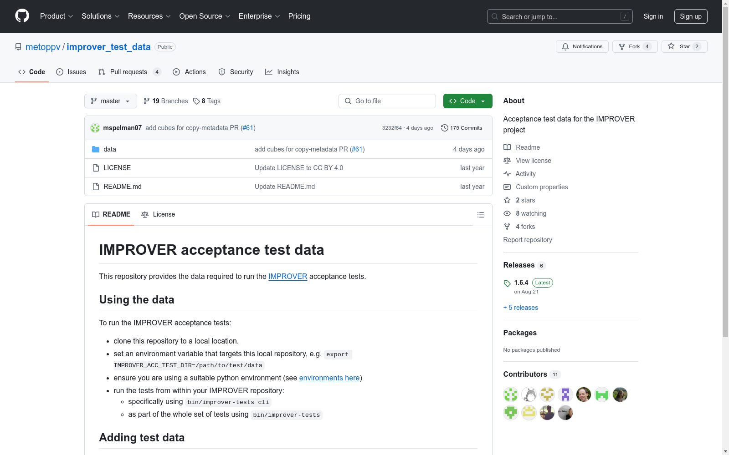729x455 pixels.
Task: Open the #61 pull request link in commit bar
Action: (248, 128)
